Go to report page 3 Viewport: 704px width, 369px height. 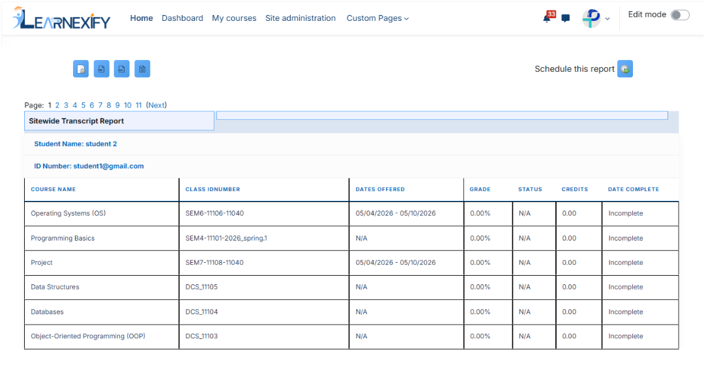click(66, 105)
